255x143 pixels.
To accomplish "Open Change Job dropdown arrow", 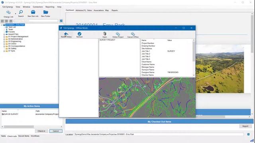I will [16, 14].
